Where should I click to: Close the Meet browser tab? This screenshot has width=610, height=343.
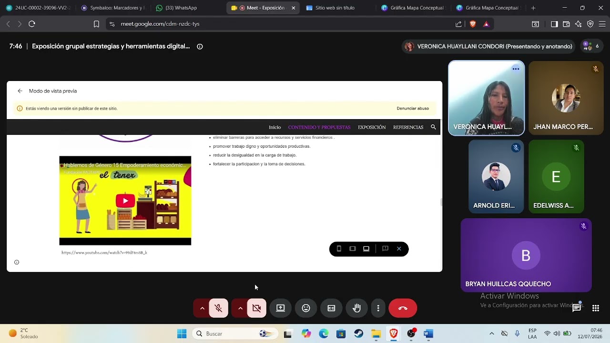point(293,8)
